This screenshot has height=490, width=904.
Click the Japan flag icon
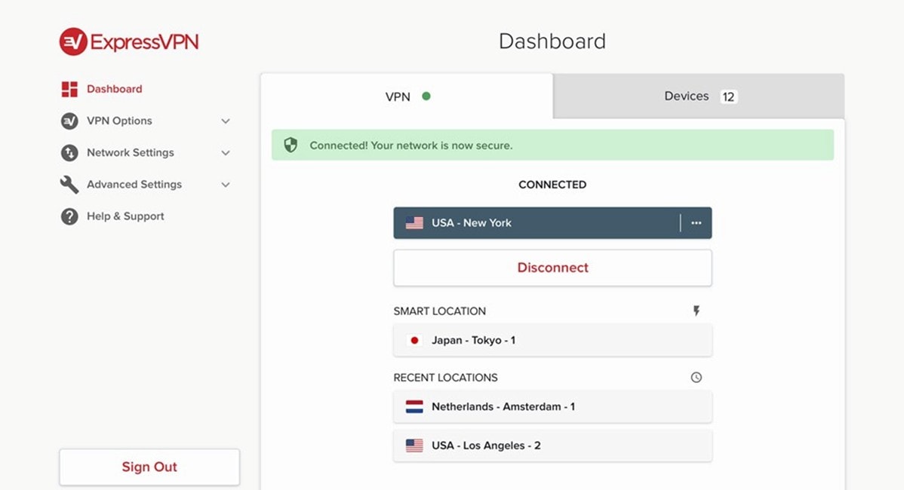coord(414,340)
